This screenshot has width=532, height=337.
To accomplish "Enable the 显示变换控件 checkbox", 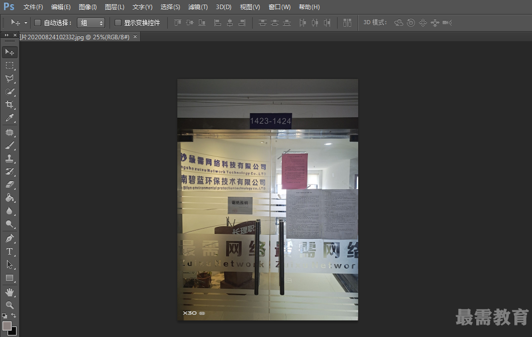I will click(x=118, y=23).
